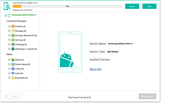The image size is (169, 103).
Task: Click the green Call Logs phone icon
Action: click(x=13, y=40)
